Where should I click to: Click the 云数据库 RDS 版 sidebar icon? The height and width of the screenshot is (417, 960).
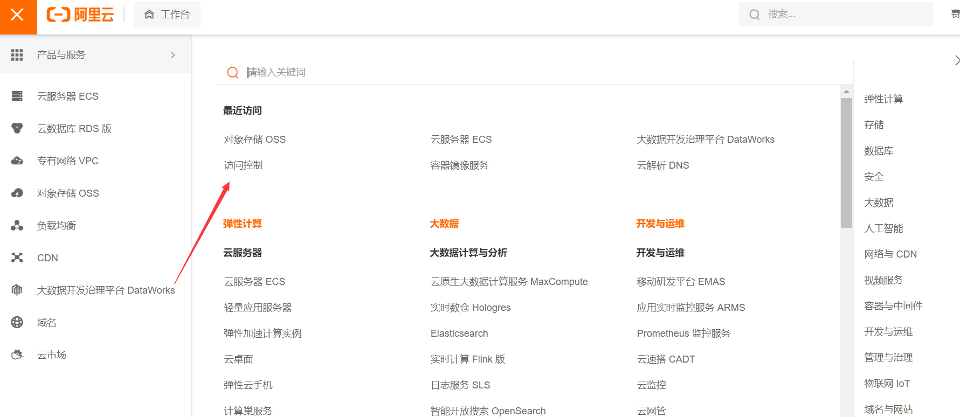17,129
